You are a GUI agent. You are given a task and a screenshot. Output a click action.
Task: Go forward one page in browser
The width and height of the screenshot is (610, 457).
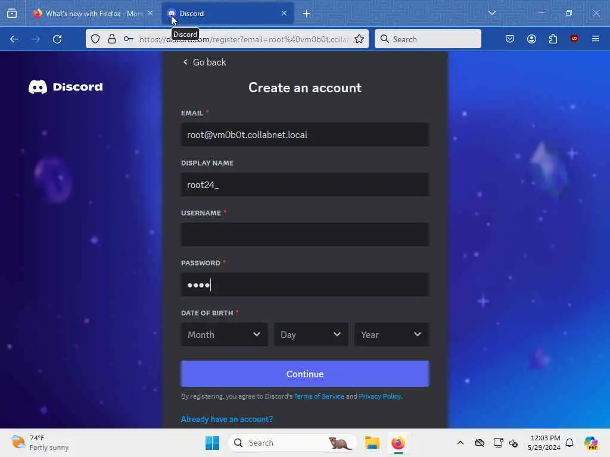pyautogui.click(x=36, y=39)
